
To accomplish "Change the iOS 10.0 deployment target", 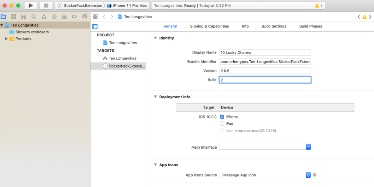I will pos(207,117).
